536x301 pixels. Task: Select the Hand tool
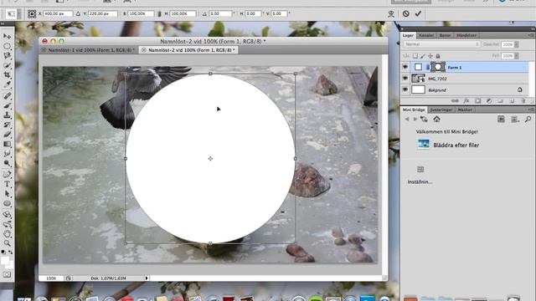coord(7,234)
